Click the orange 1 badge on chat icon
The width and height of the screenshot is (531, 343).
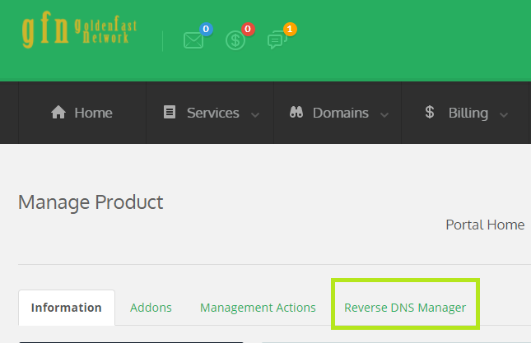[289, 30]
